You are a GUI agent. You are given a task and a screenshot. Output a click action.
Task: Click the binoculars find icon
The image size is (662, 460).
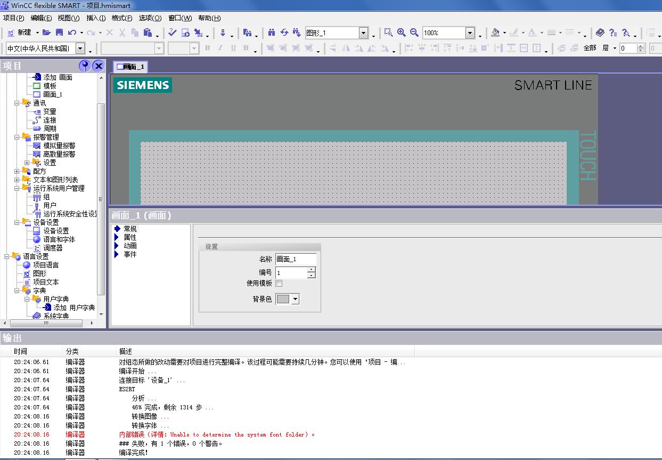tap(272, 33)
